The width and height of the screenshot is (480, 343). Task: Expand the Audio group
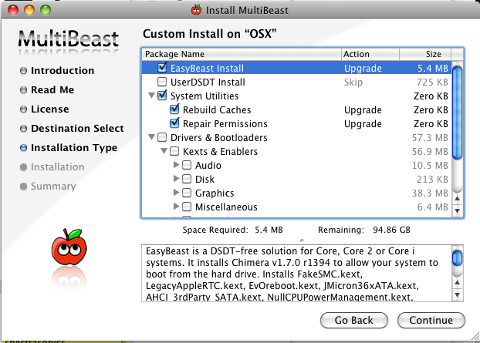point(176,165)
